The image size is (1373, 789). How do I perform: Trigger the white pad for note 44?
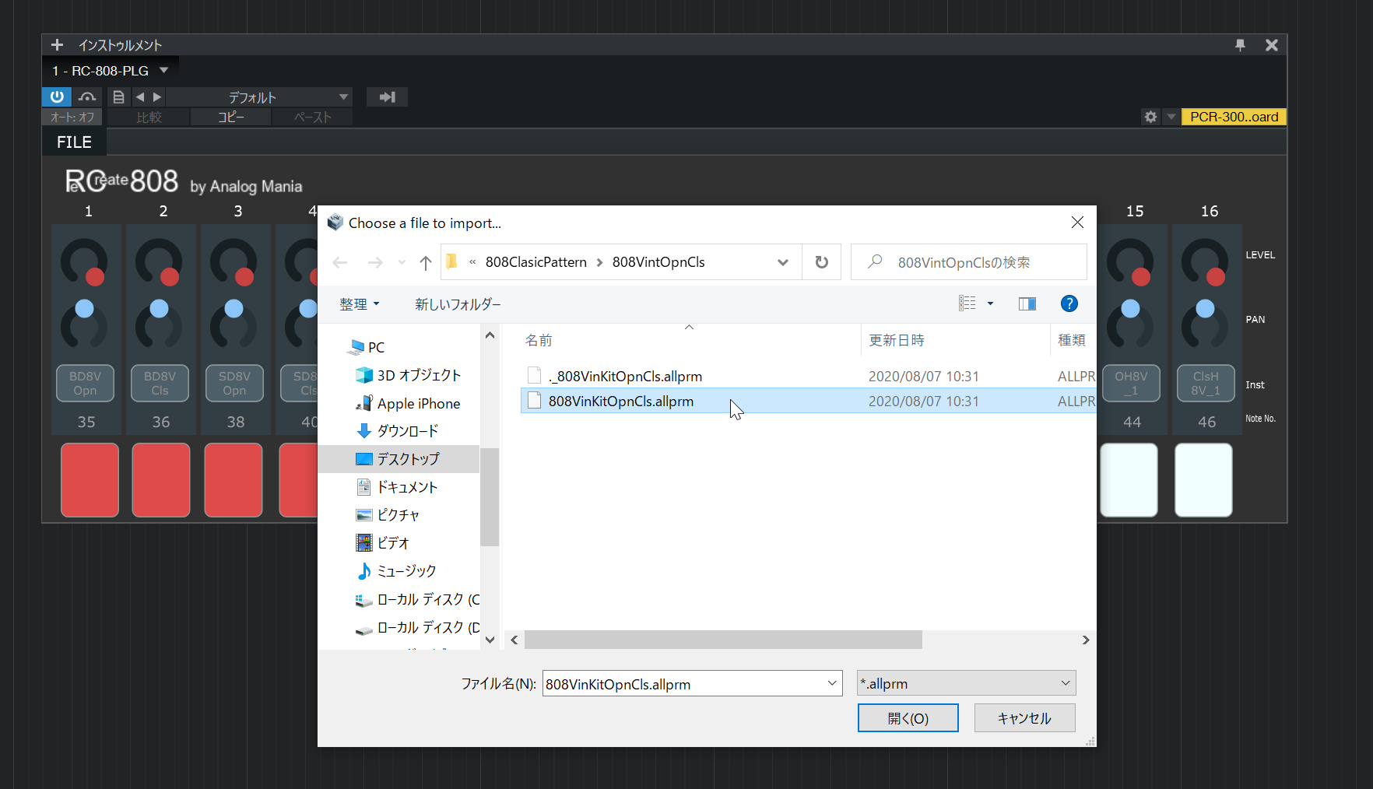click(x=1129, y=479)
